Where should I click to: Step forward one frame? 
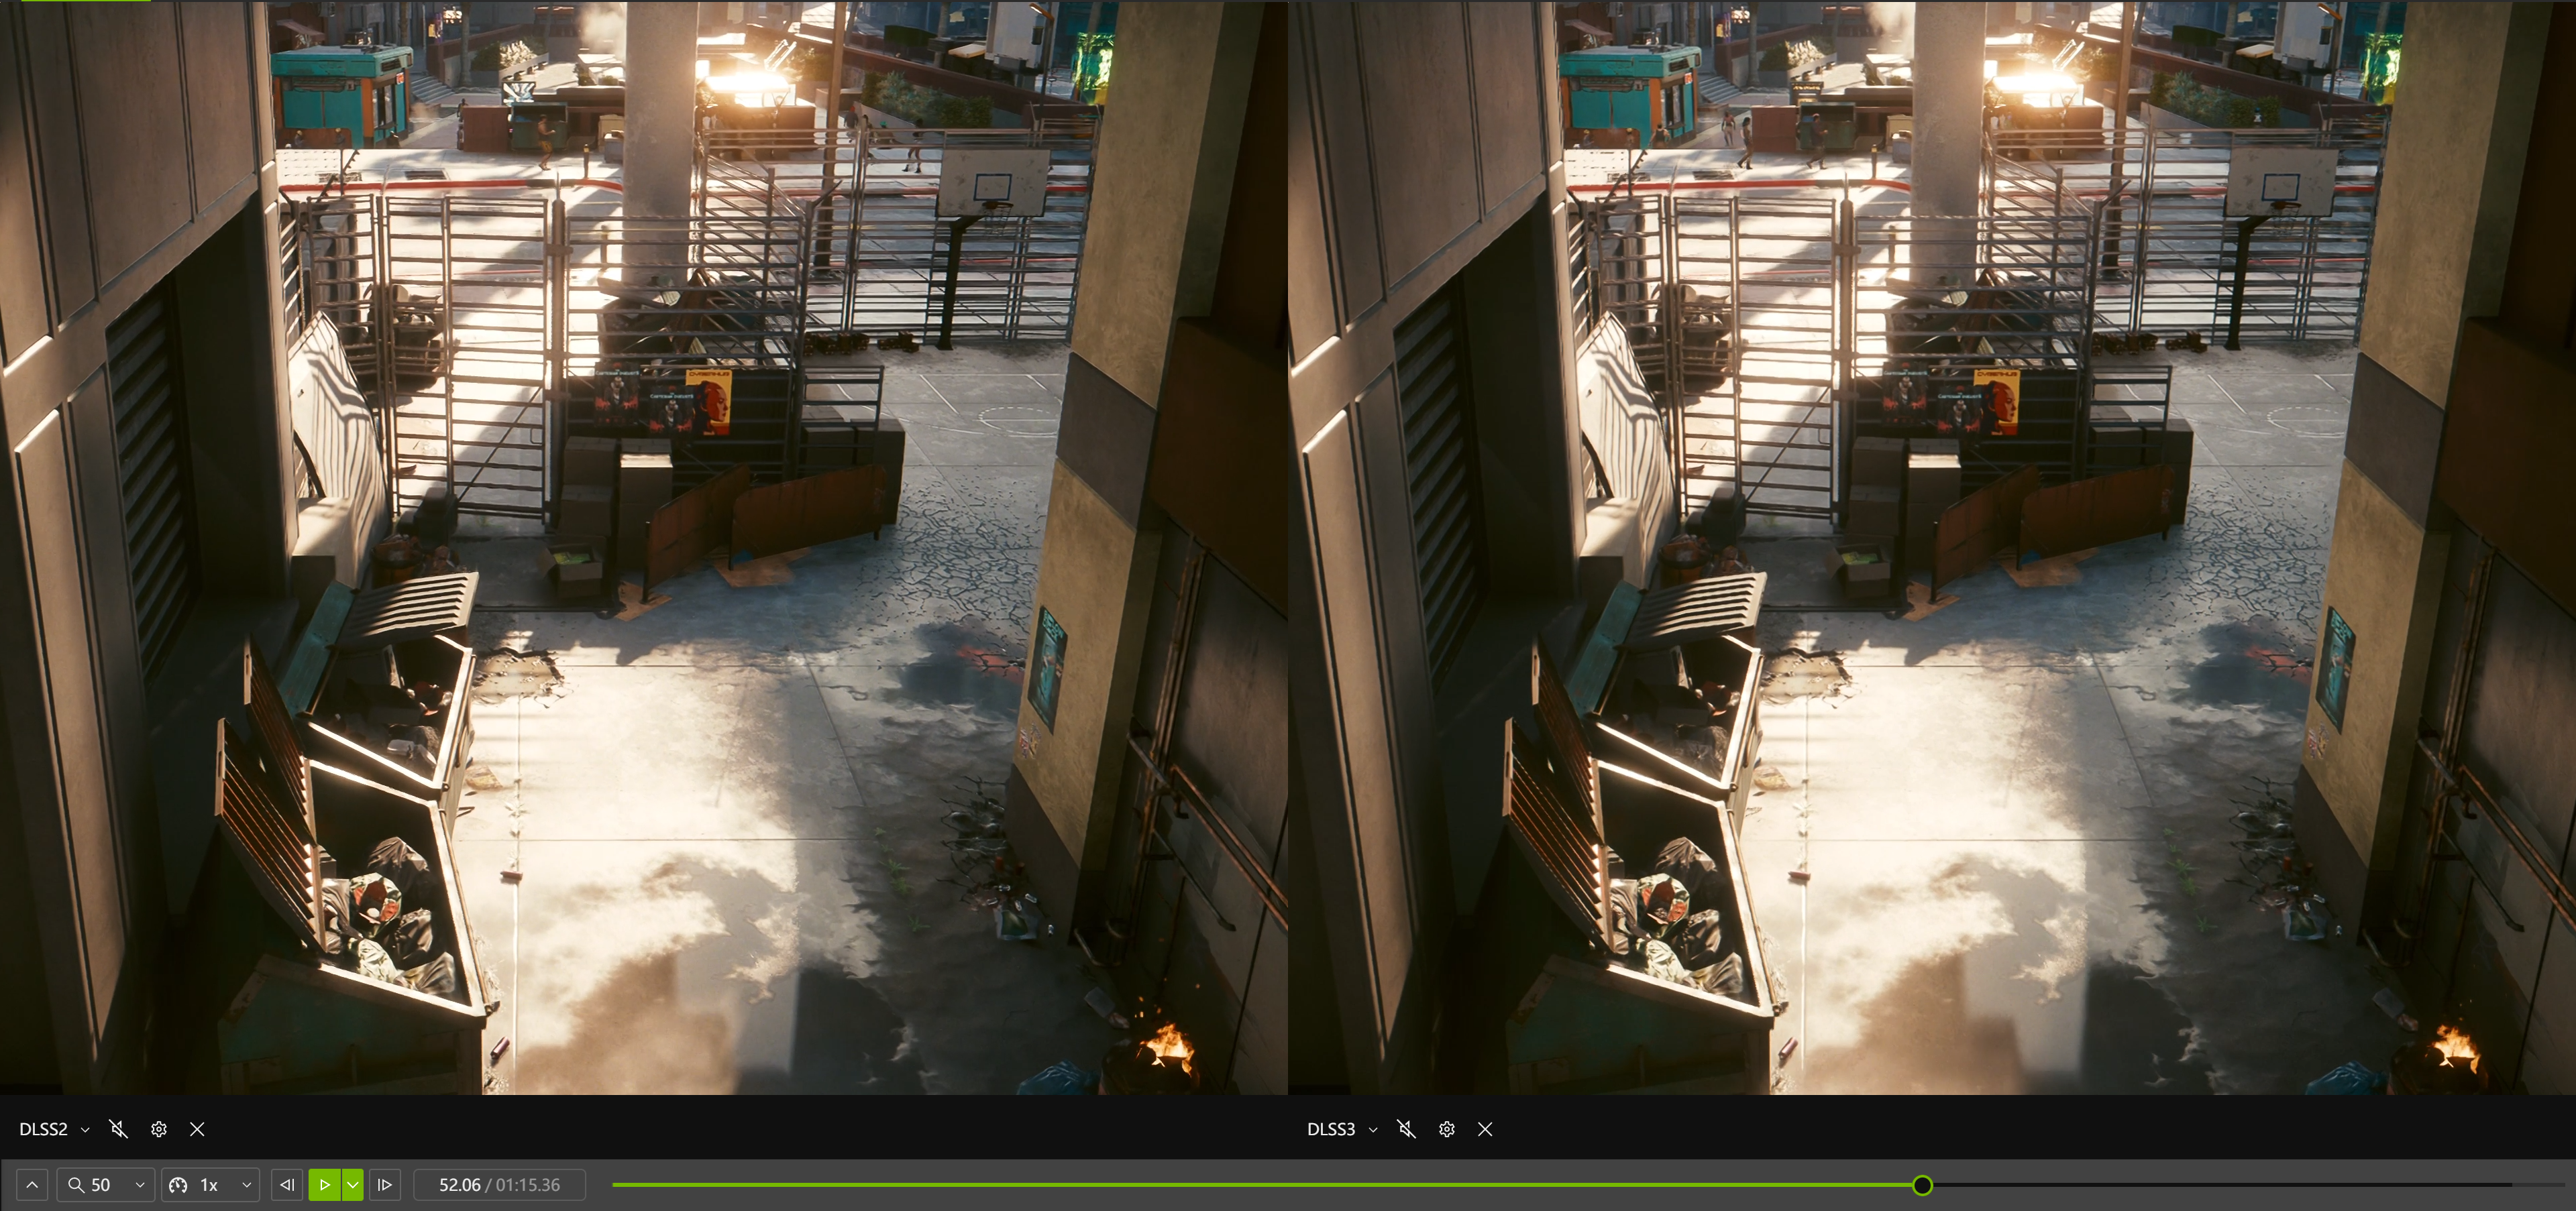click(x=385, y=1185)
